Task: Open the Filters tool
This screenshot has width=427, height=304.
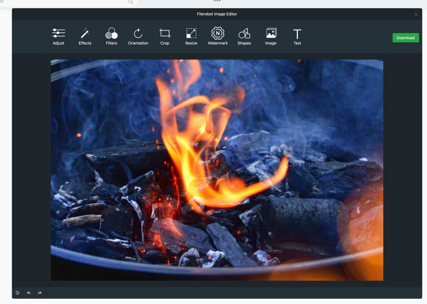Action: point(111,37)
